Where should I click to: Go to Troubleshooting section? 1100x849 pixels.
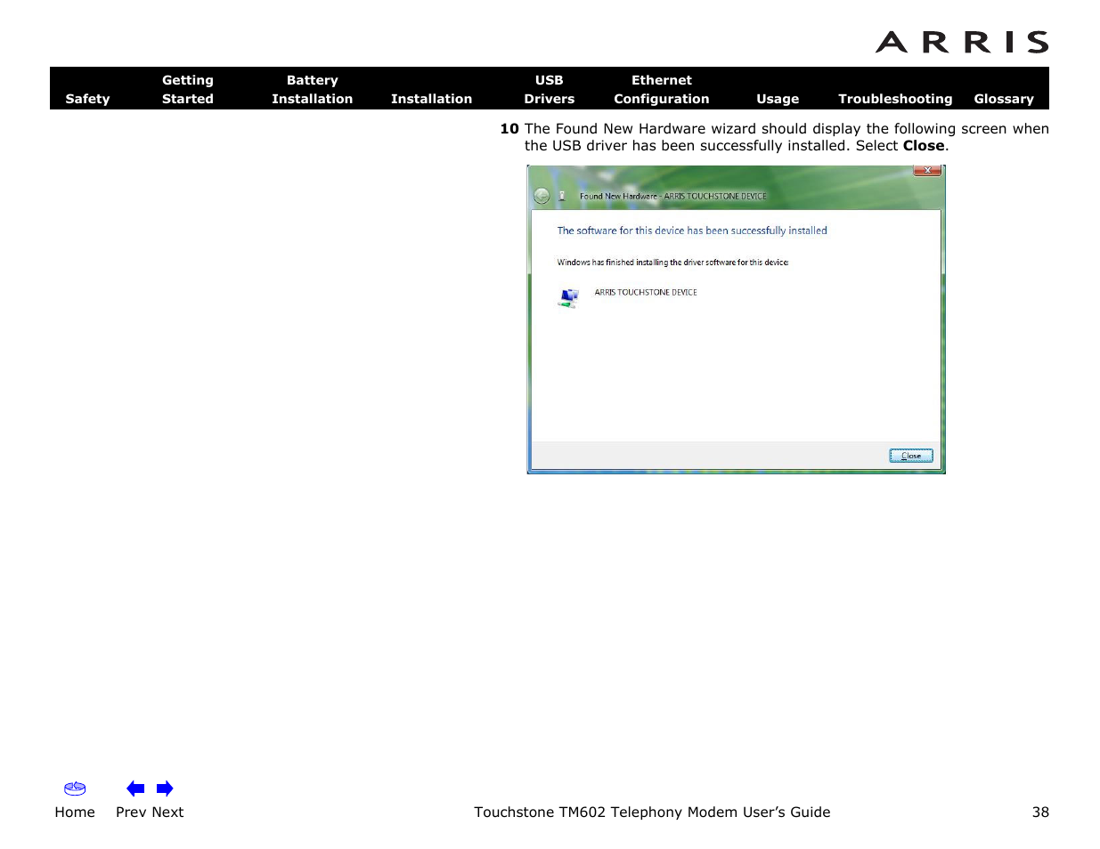[x=895, y=99]
